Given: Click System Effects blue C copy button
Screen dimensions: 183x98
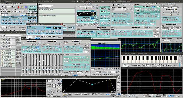Looking at the screenshot, I should 22,15.
